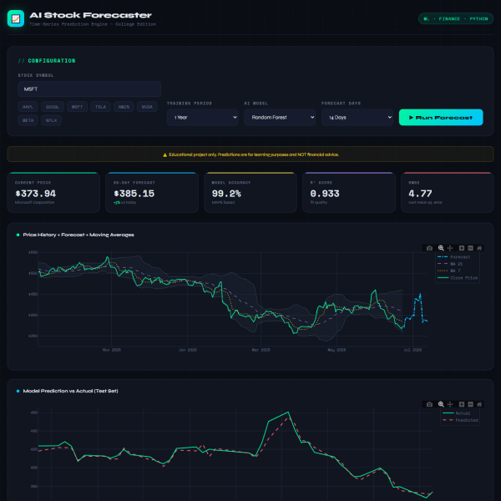This screenshot has height=501, width=501.
Task: Select zoom tool in prediction vs actual chart
Action: coord(441,404)
